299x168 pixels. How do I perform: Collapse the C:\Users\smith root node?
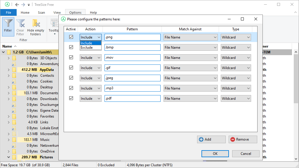point(4,52)
